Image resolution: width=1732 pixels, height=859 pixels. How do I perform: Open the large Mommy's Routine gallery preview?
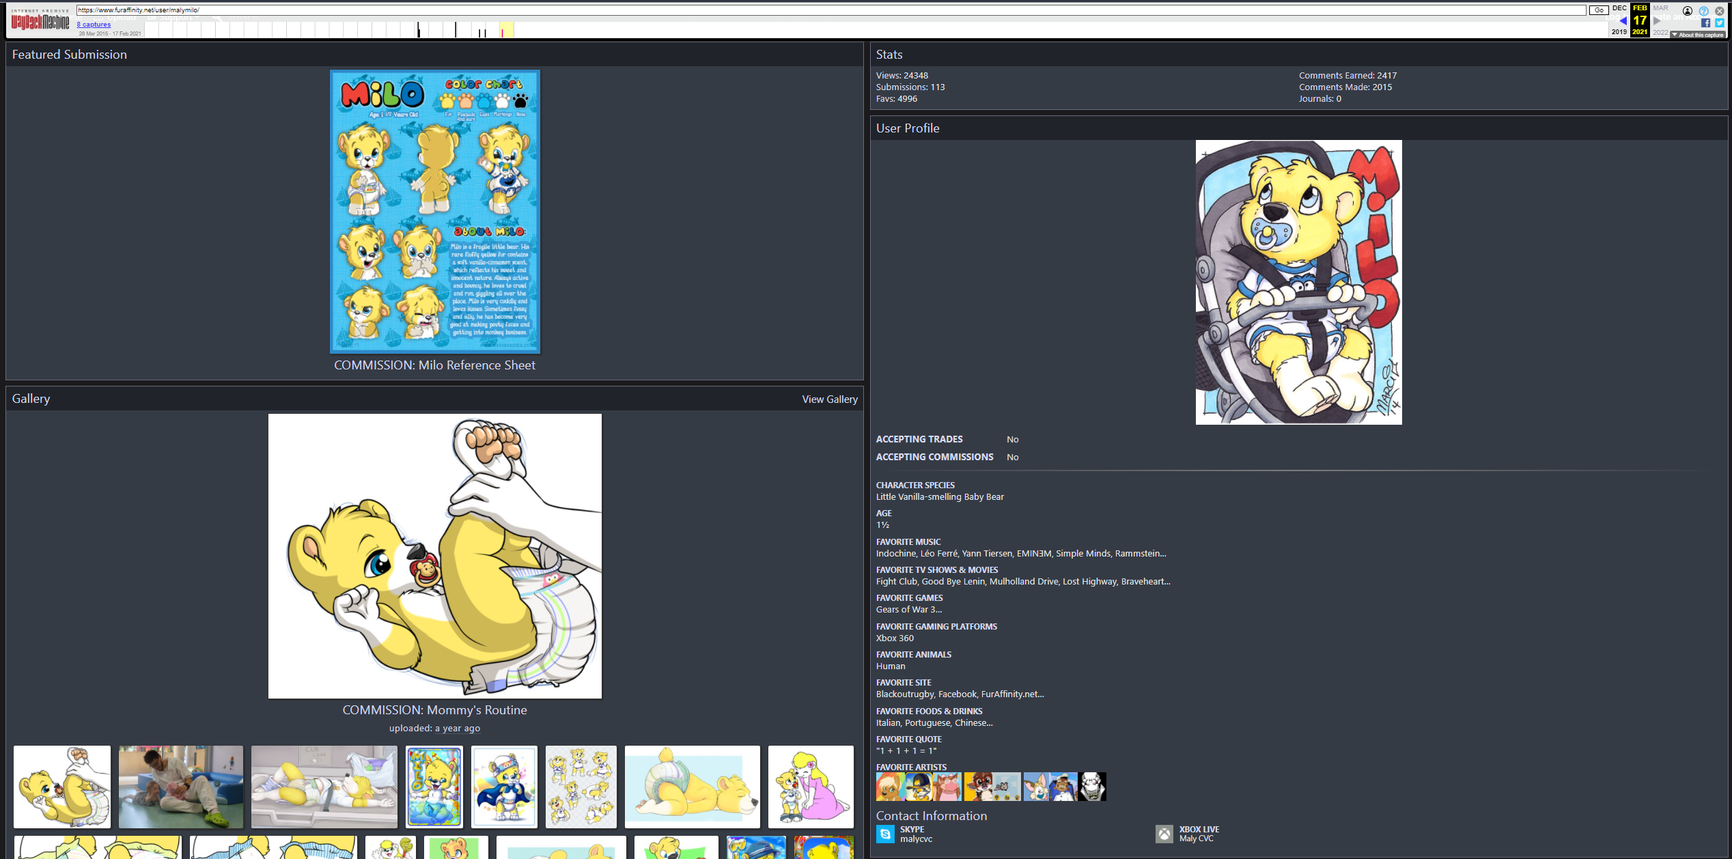[x=435, y=556]
